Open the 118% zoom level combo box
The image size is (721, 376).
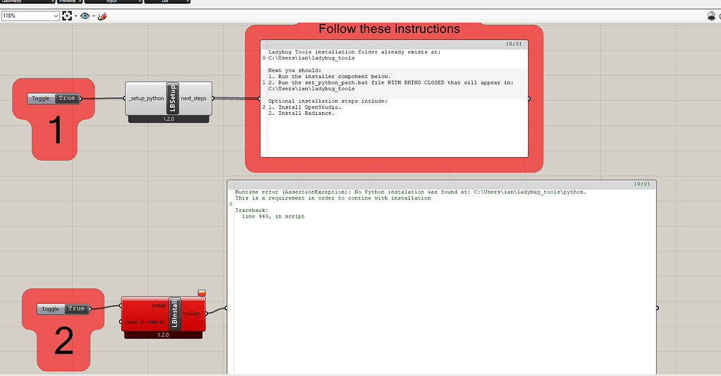(30, 16)
